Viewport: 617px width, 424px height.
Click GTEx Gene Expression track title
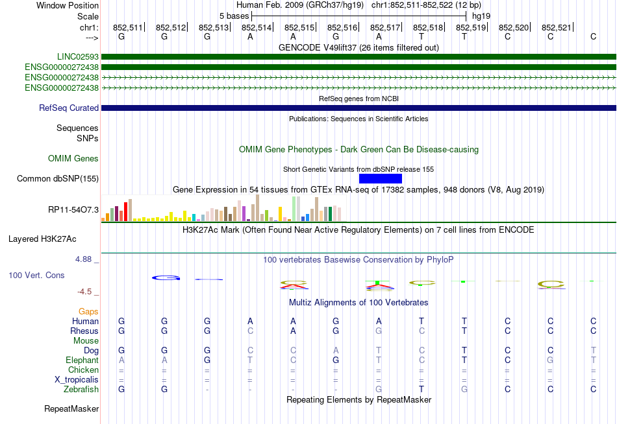coord(359,190)
